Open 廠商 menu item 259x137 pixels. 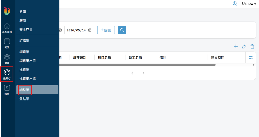pos(37,21)
